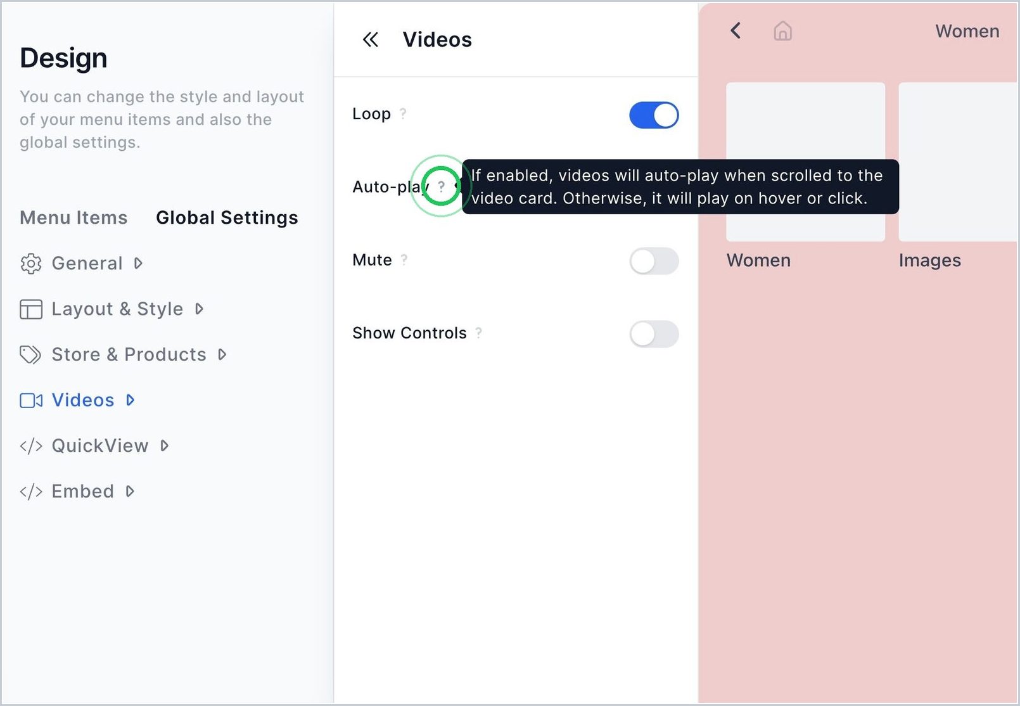
Task: Click the Mute setting label
Action: click(372, 260)
